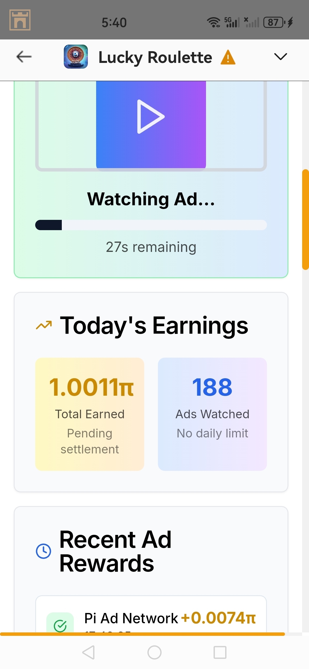Tap the orange warning triangle icon
Viewport: 309px width, 669px height.
(228, 57)
